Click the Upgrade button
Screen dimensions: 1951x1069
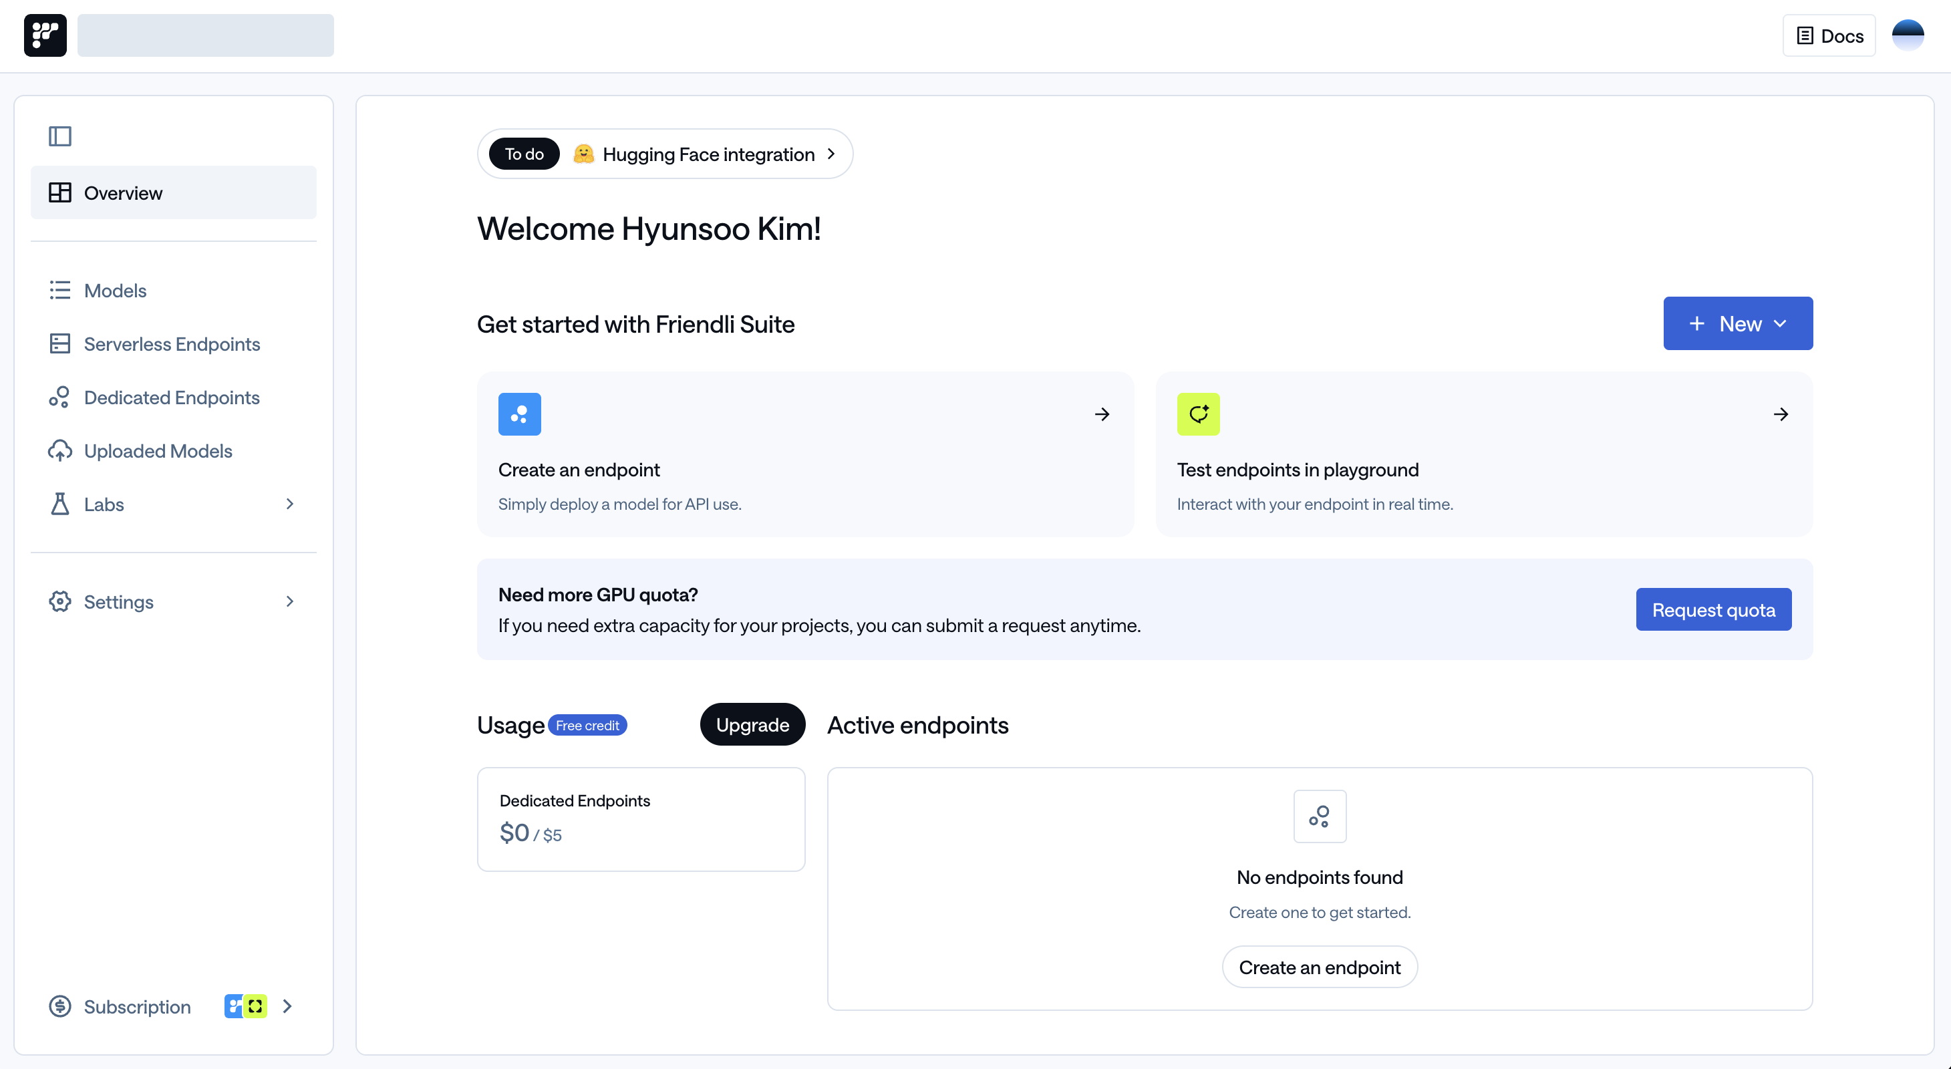(x=752, y=724)
